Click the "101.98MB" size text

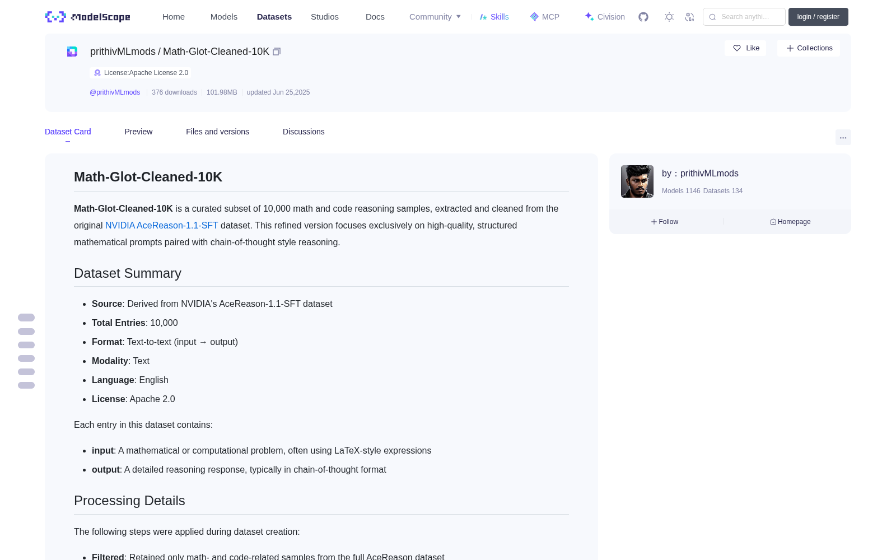pos(222,92)
